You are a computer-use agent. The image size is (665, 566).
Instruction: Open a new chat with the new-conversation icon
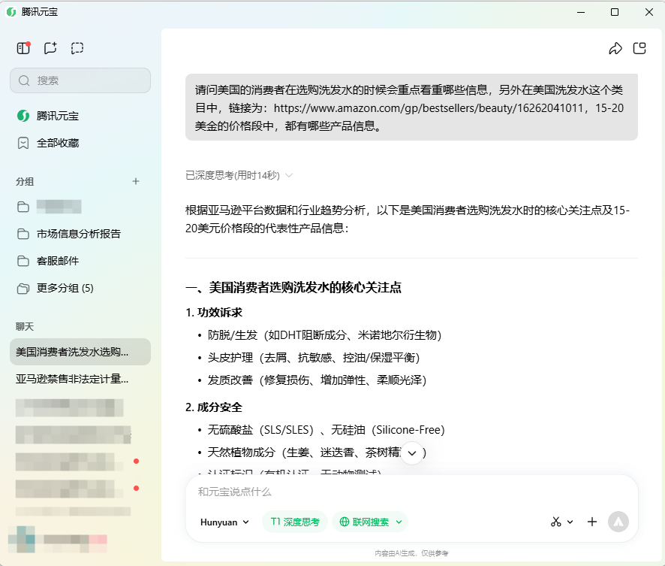50,47
